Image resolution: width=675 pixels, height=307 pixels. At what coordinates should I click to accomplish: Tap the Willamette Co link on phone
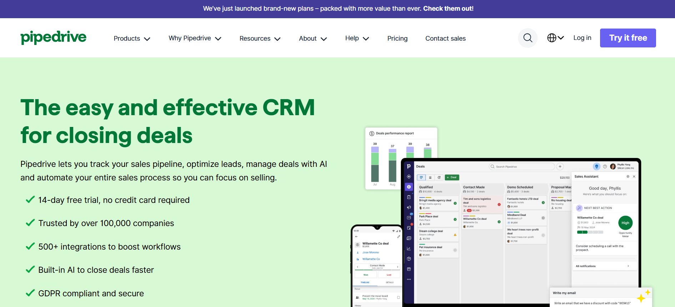click(x=371, y=259)
